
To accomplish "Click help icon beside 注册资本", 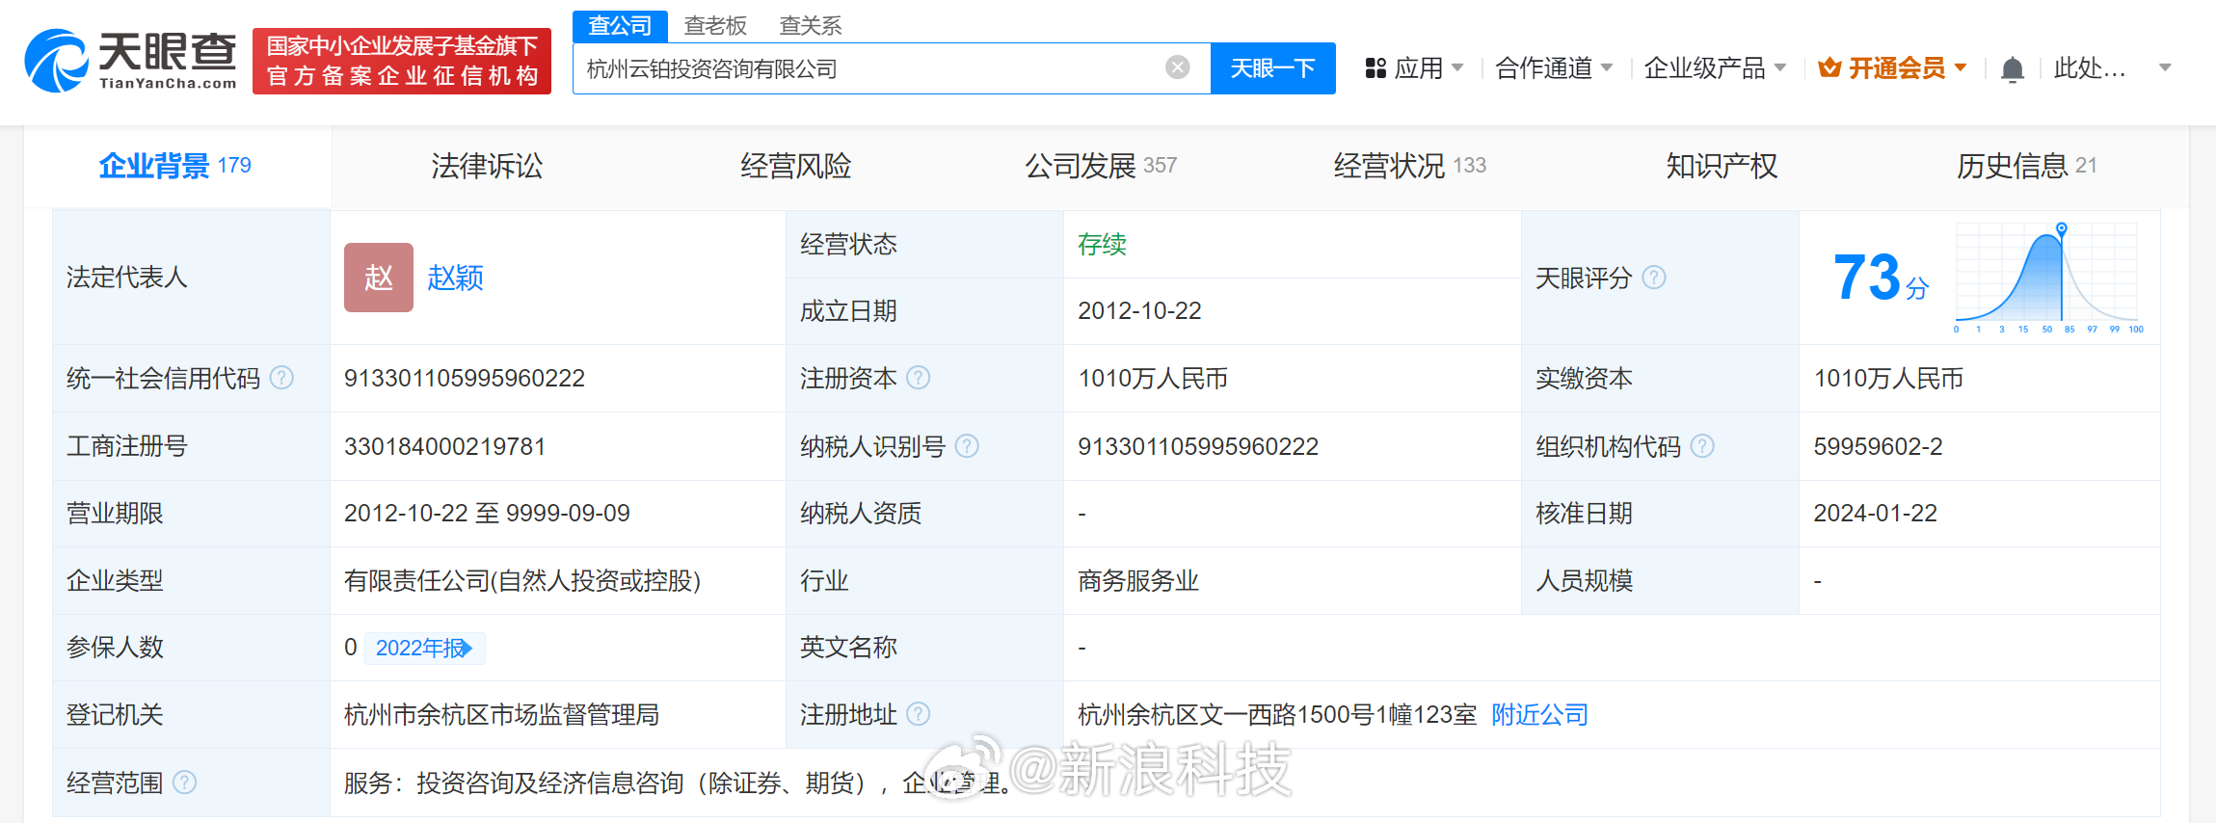I will pyautogui.click(x=919, y=378).
